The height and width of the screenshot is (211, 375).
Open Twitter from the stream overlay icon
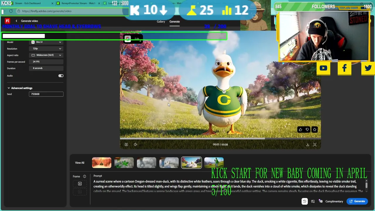pyautogui.click(x=368, y=68)
